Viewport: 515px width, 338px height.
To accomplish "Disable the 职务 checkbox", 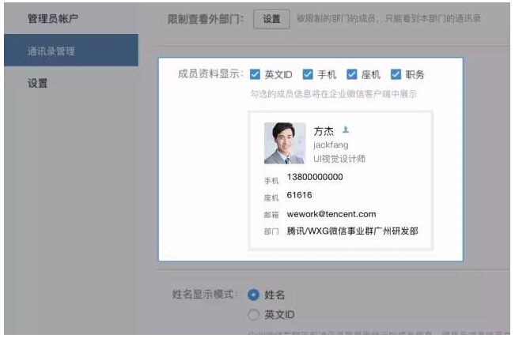I will point(396,74).
